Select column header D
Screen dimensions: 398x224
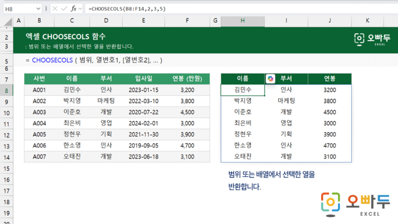pos(106,21)
